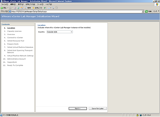This screenshot has width=160, height=117.
Task: Click the green Go (移動) button
Action: click(149, 11)
